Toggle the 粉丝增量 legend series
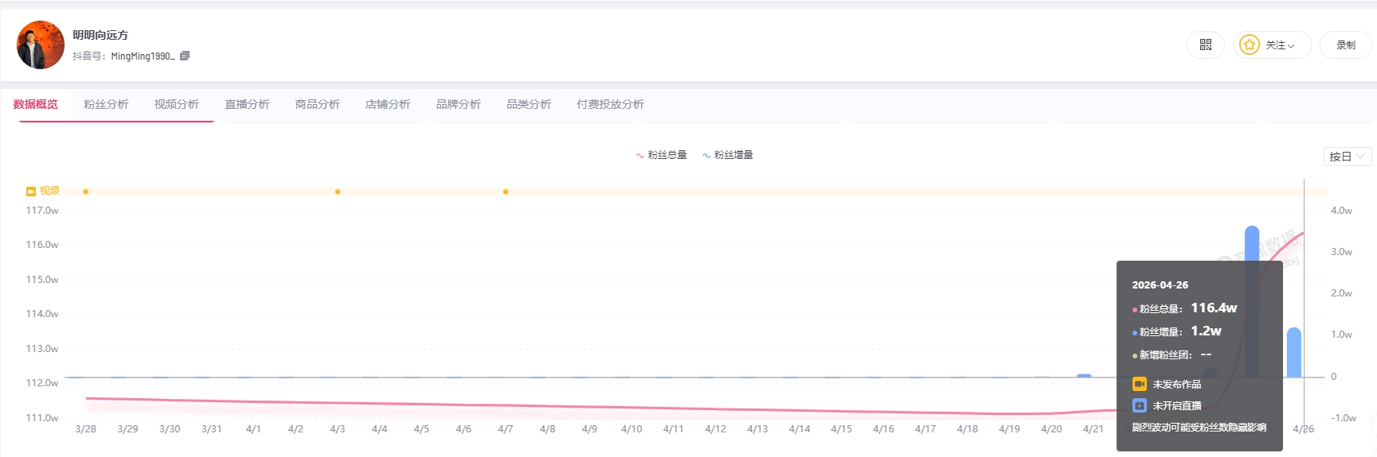Viewport: 1377px width, 457px height. (x=727, y=155)
